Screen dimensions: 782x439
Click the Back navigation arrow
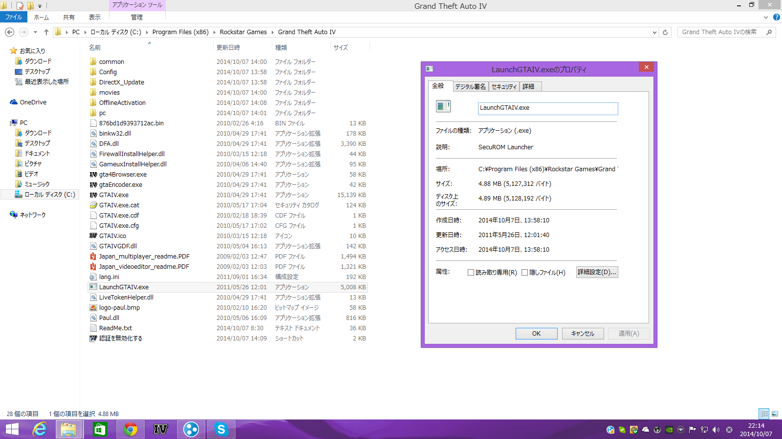pyautogui.click(x=9, y=32)
